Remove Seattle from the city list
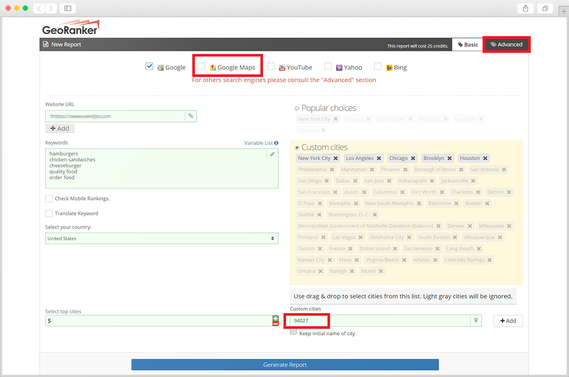The height and width of the screenshot is (377, 569). click(319, 215)
